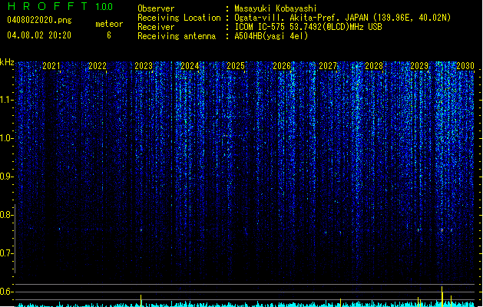Click the 2029 time axis marker
The width and height of the screenshot is (483, 307).
[x=419, y=66]
